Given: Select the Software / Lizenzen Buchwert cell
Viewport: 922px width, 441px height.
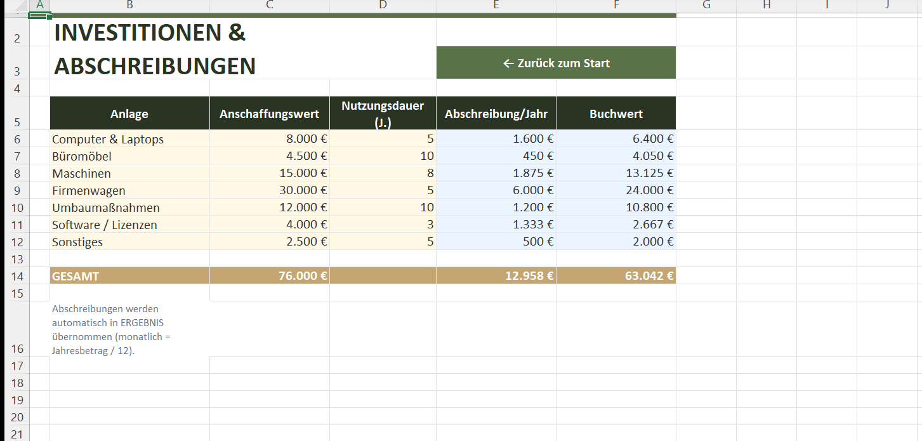Looking at the screenshot, I should tap(616, 225).
